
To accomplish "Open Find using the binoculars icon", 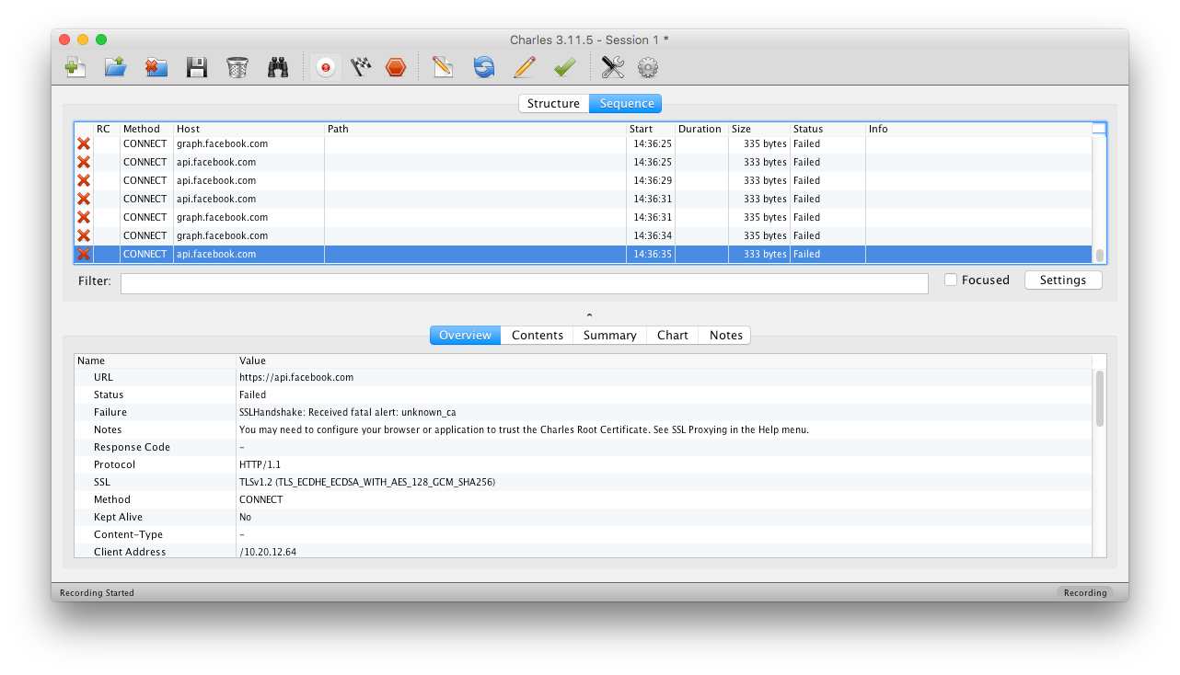I will point(278,67).
